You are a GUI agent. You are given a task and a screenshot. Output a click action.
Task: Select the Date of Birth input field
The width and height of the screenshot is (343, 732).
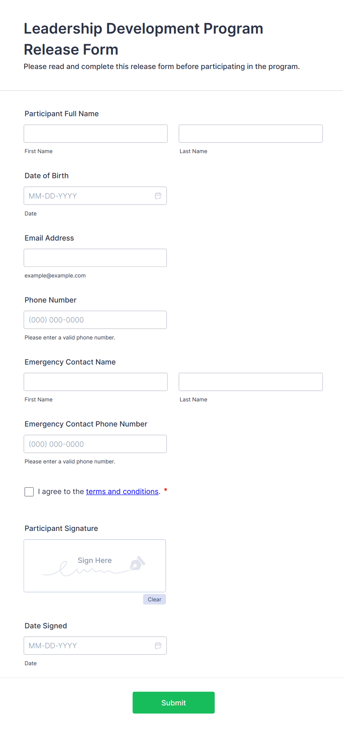[x=95, y=196]
